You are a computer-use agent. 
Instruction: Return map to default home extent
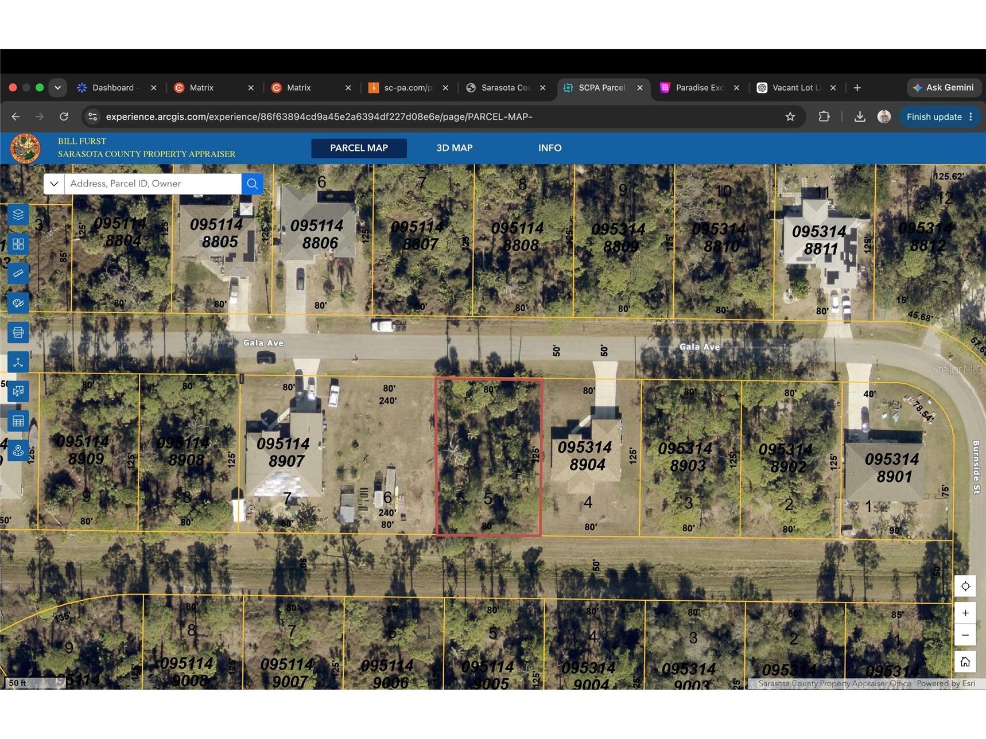tap(965, 662)
